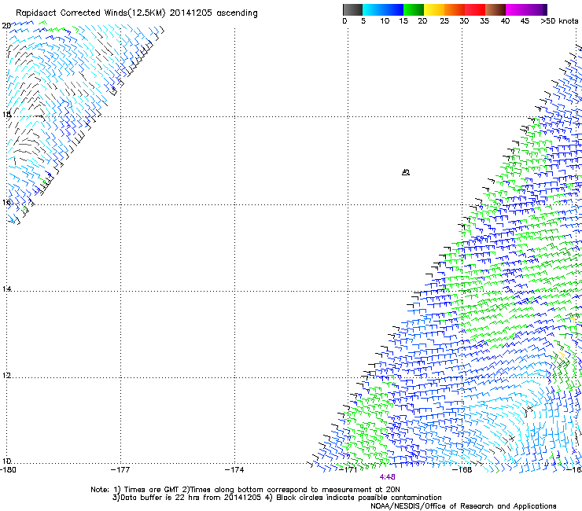
Task: Click the '-180' longitude axis label
Action: (x=8, y=470)
